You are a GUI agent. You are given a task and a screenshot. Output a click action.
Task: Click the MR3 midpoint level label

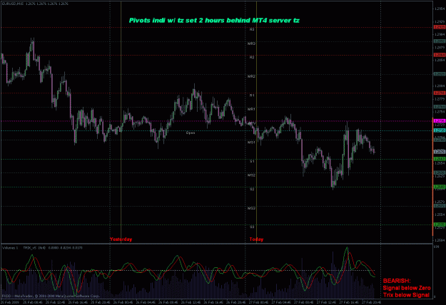(x=251, y=43)
